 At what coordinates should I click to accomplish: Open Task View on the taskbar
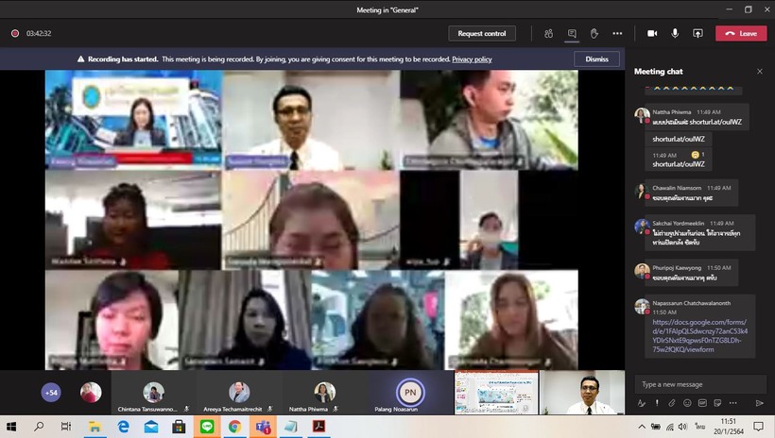(66, 426)
